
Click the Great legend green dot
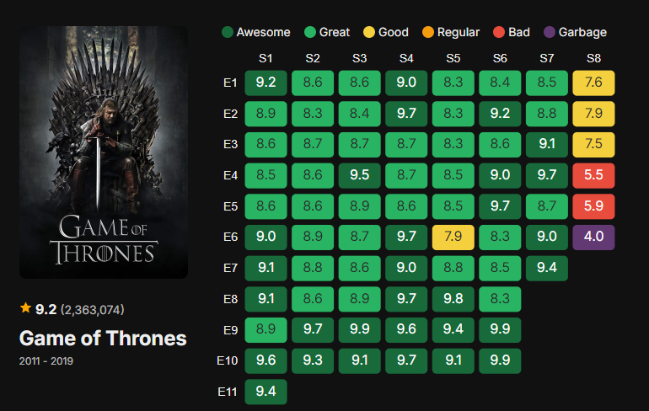309,33
